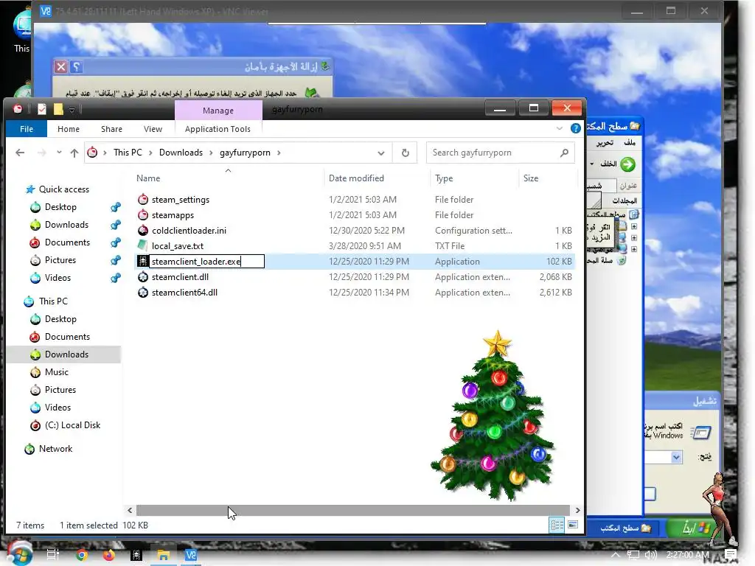
Task: Sort files by Type column
Action: coord(444,178)
